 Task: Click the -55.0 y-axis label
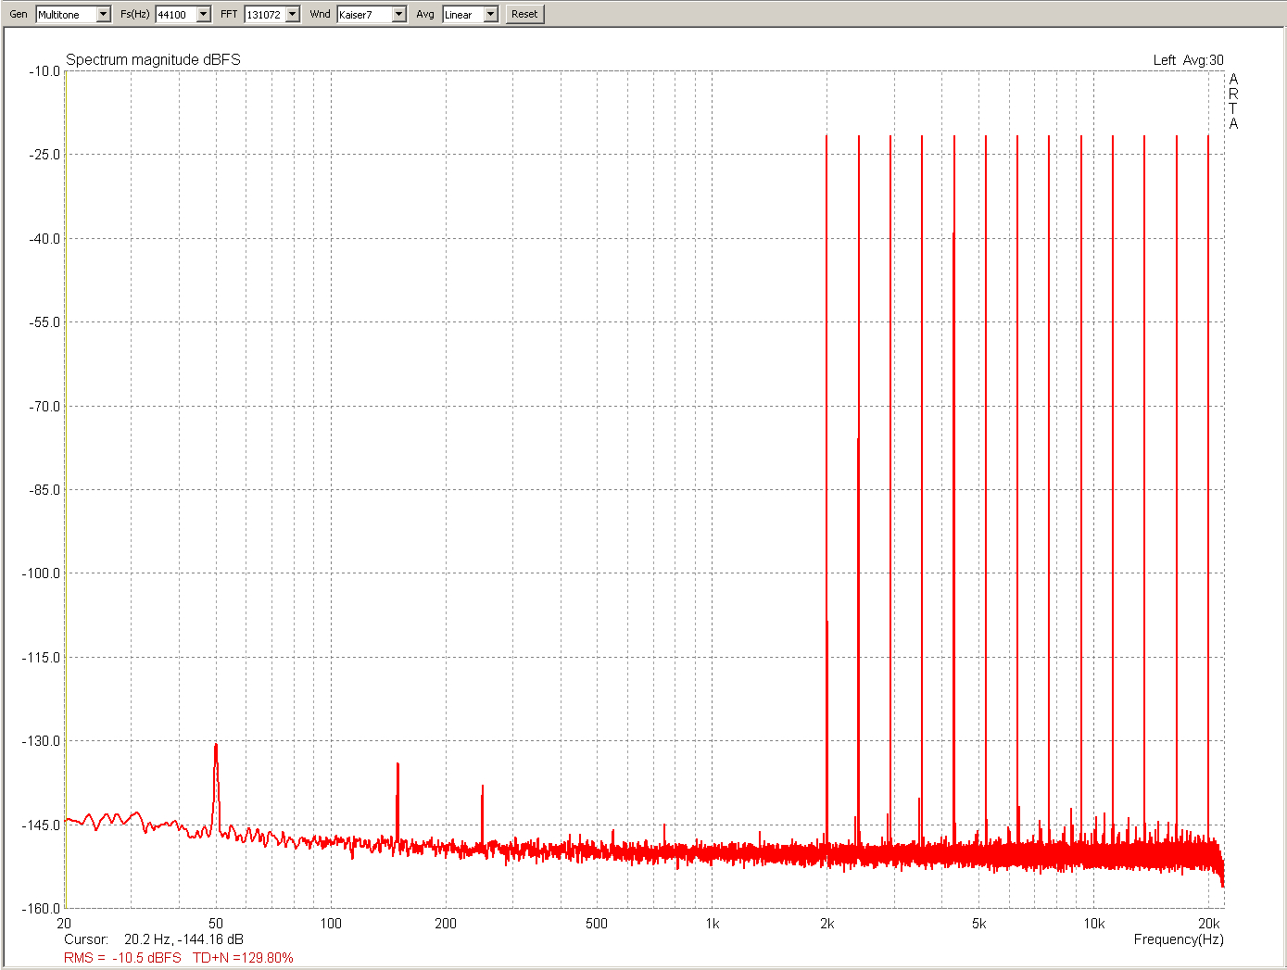(44, 322)
